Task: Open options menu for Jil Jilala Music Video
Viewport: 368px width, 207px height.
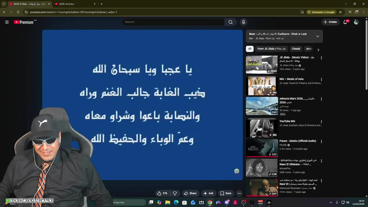Action: (x=321, y=58)
